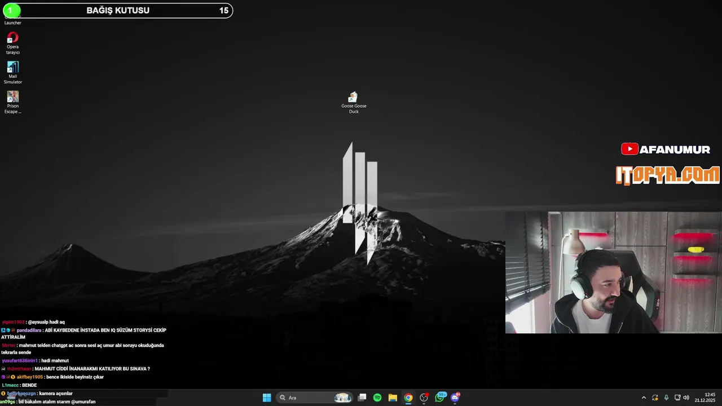Select the Prison Escape desktop icon
The width and height of the screenshot is (722, 406).
(x=13, y=103)
